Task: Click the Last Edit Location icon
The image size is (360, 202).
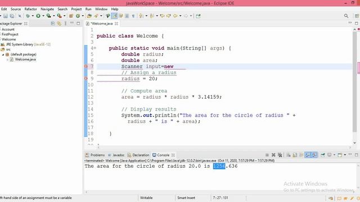Action: coord(163,16)
